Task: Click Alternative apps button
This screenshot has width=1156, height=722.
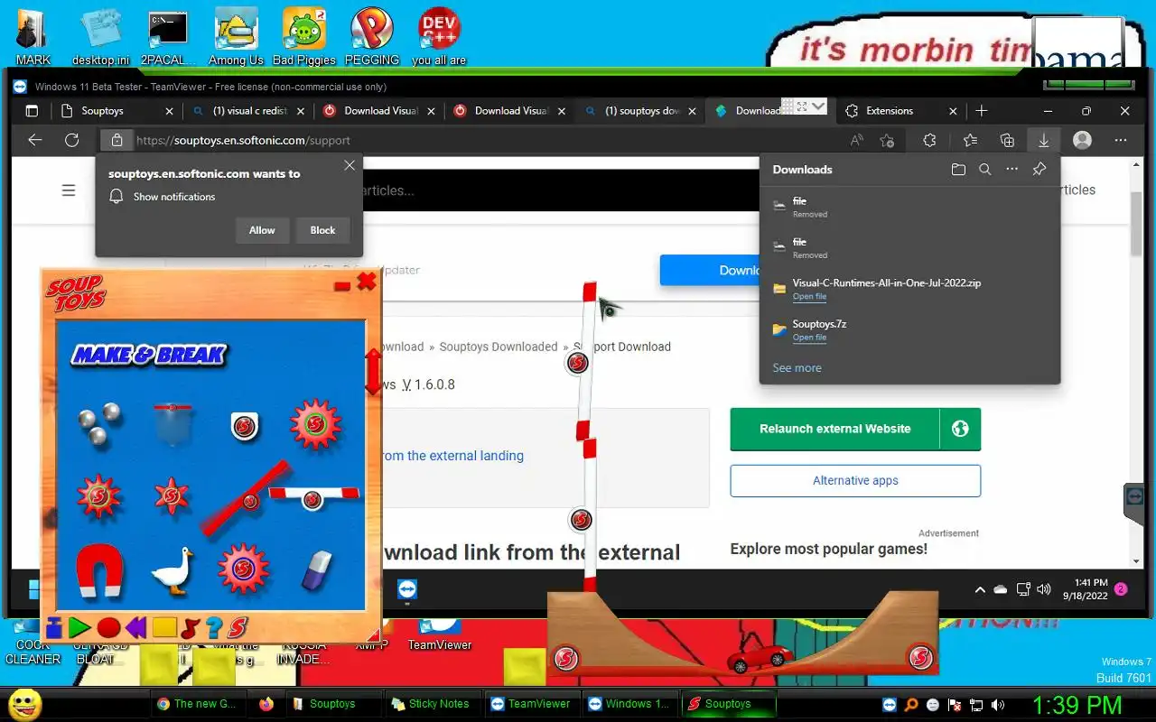Action: [x=855, y=481]
